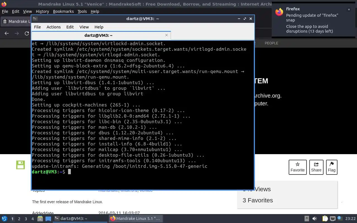Image resolution: width=357 pixels, height=223 pixels.
Task: Open the terminal Help menu
Action: coord(99,27)
